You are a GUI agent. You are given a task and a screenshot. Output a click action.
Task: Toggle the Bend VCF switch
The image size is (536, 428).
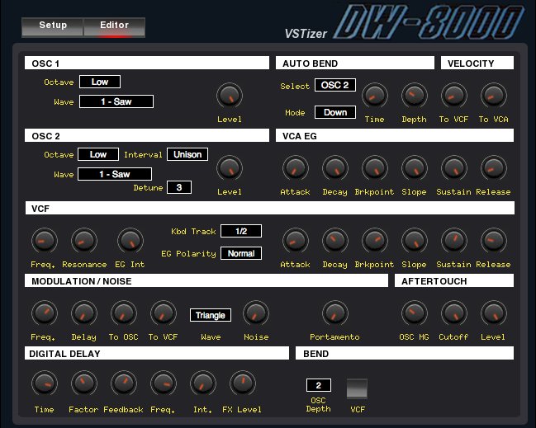358,388
